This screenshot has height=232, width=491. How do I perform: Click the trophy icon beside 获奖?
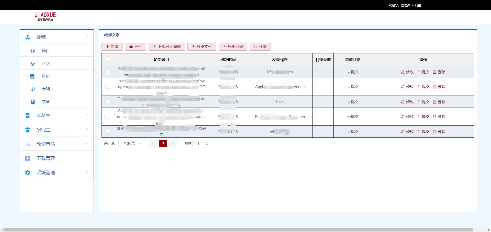pyautogui.click(x=33, y=64)
